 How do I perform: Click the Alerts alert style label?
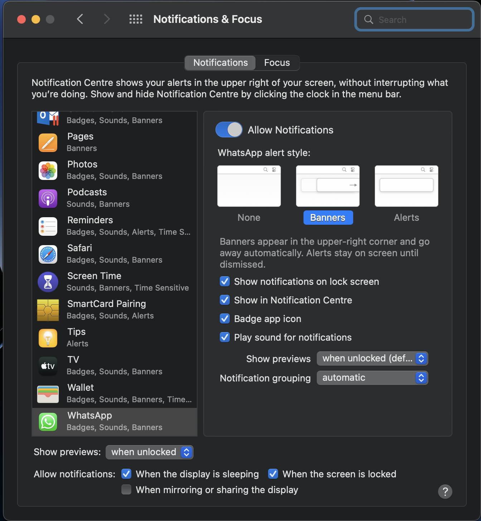(x=407, y=218)
